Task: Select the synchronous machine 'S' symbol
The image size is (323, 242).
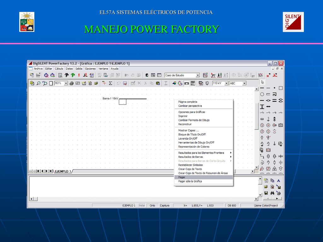Action: [x=262, y=125]
